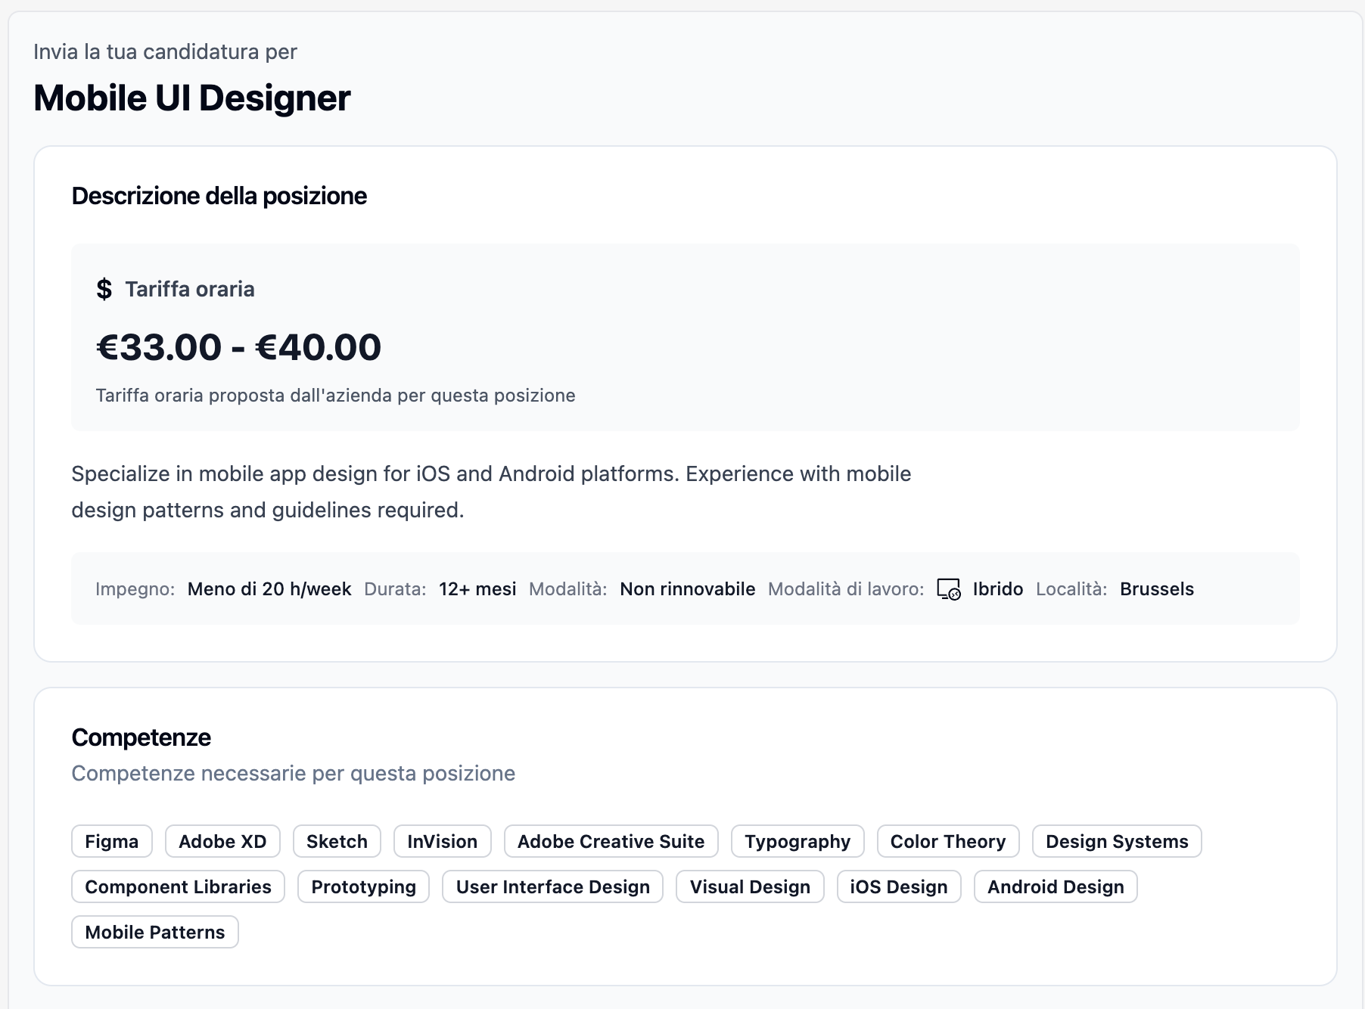1365x1009 pixels.
Task: Select the Adobe XD skill tag
Action: coord(222,841)
